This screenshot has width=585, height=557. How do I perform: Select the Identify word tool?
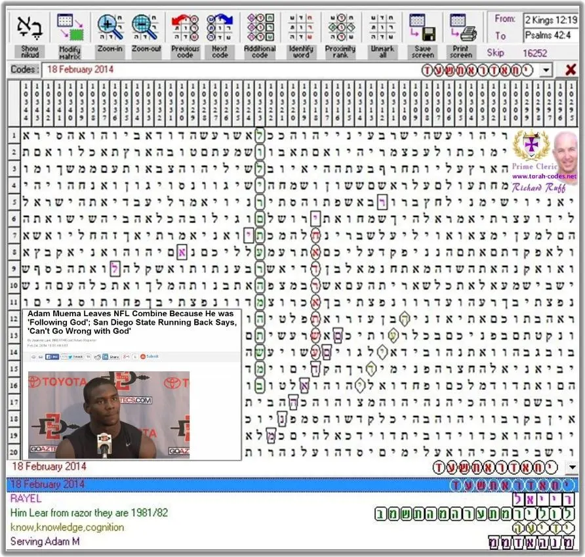[301, 28]
